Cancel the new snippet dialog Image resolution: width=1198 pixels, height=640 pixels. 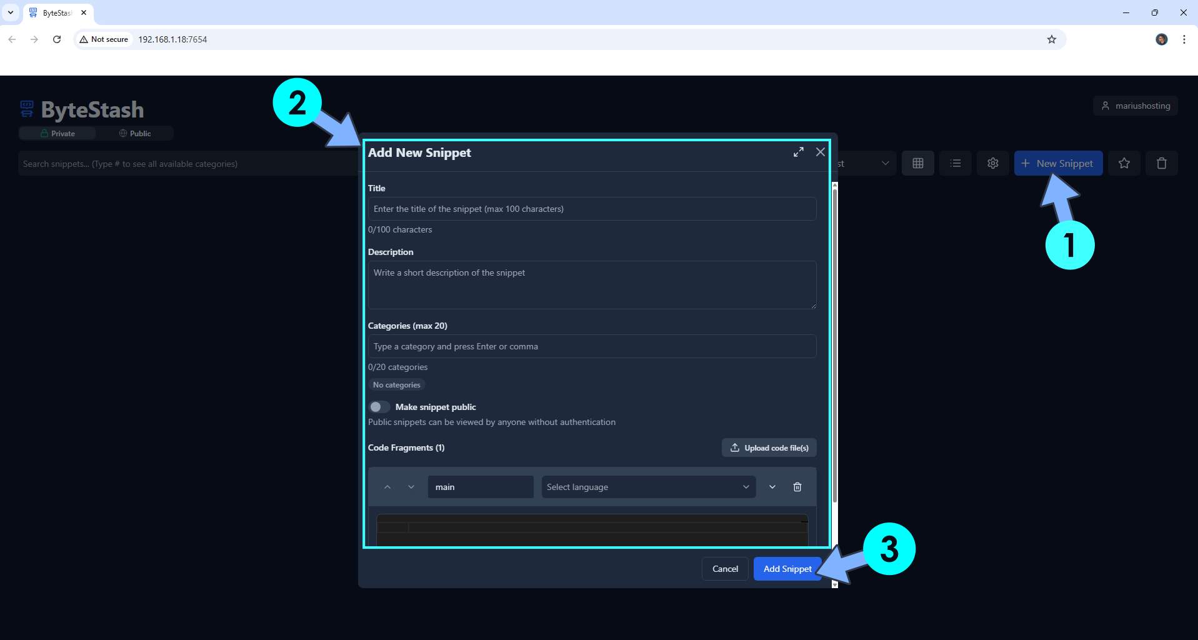click(724, 569)
